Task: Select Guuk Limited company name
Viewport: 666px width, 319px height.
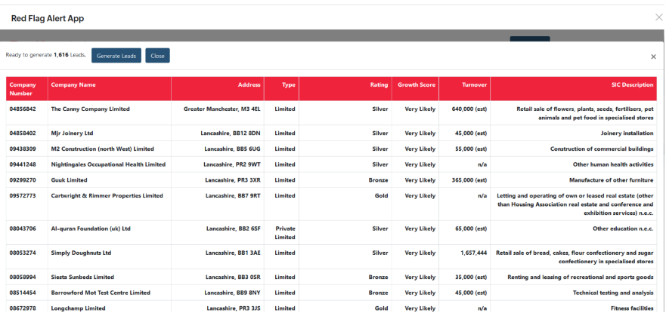Action: pyautogui.click(x=69, y=180)
